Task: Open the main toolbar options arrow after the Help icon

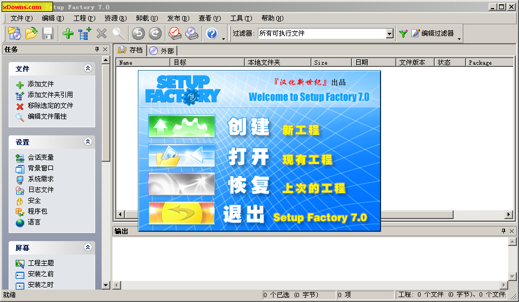Action: click(x=223, y=39)
